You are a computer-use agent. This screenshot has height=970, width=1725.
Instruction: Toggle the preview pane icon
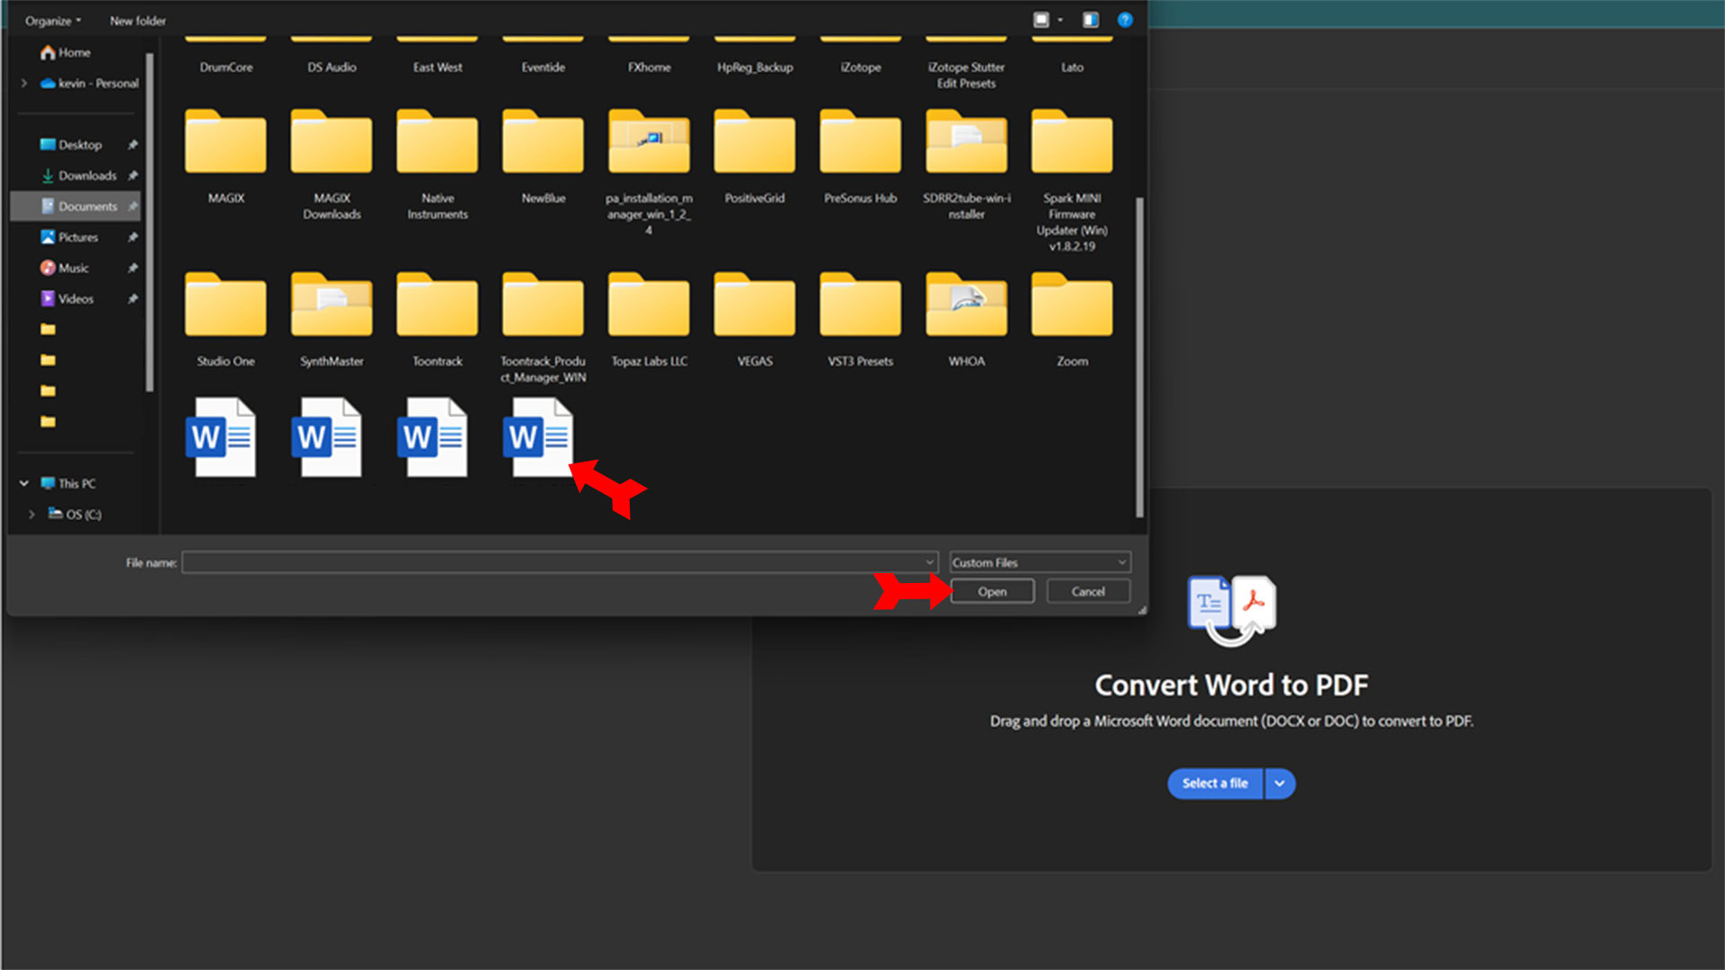pos(1090,20)
